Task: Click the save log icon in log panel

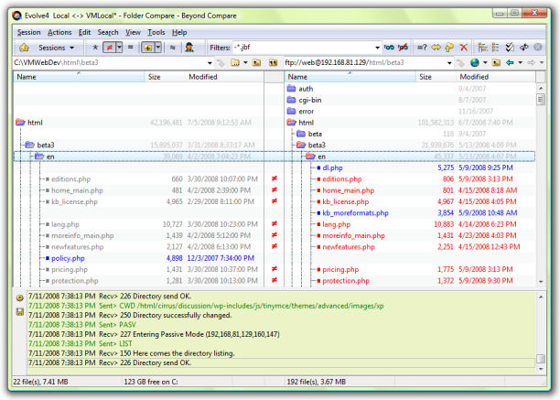Action: [x=19, y=312]
